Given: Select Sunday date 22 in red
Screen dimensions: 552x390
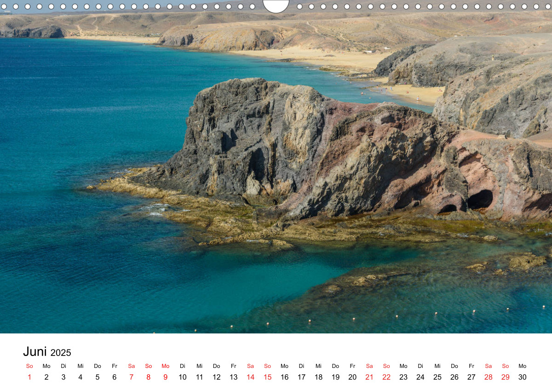Looking at the screenshot, I should pyautogui.click(x=386, y=377).
